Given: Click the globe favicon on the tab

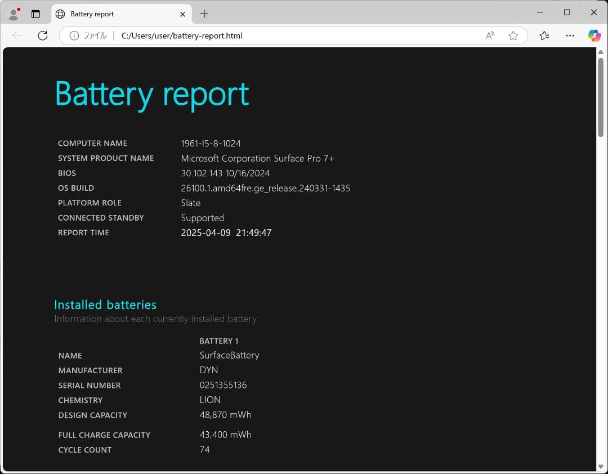Looking at the screenshot, I should (x=60, y=14).
